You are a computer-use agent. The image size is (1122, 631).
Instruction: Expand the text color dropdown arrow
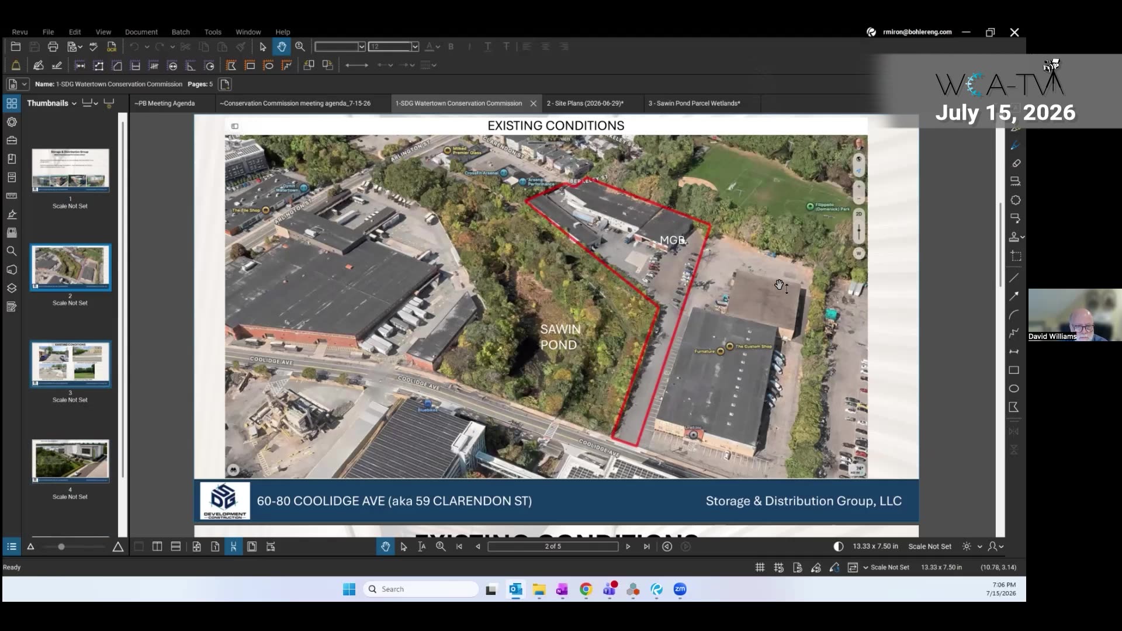[438, 47]
